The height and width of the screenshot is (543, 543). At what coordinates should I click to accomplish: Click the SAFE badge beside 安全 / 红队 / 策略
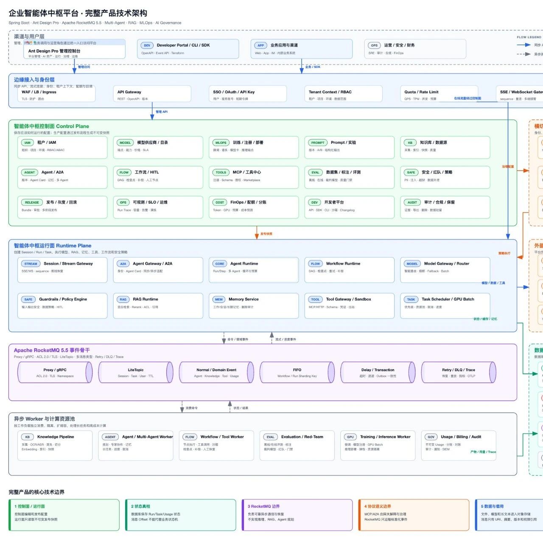point(411,173)
